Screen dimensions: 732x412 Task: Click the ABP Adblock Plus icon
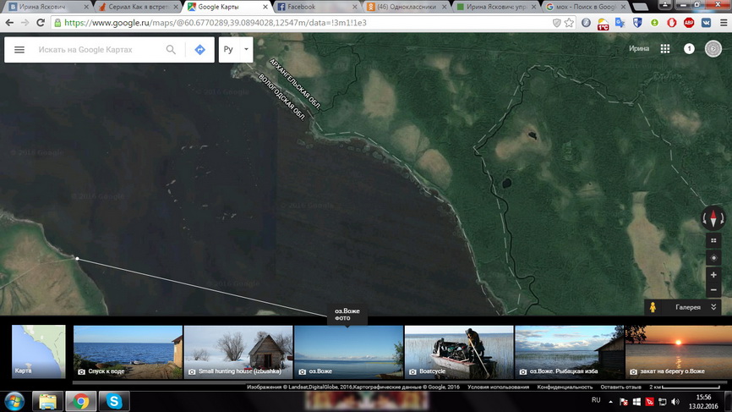689,23
